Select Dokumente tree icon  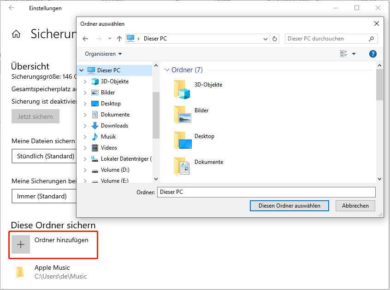point(95,115)
